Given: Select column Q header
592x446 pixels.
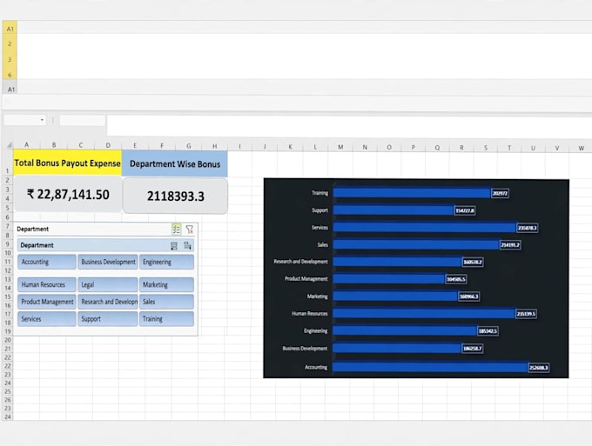Looking at the screenshot, I should click(437, 148).
